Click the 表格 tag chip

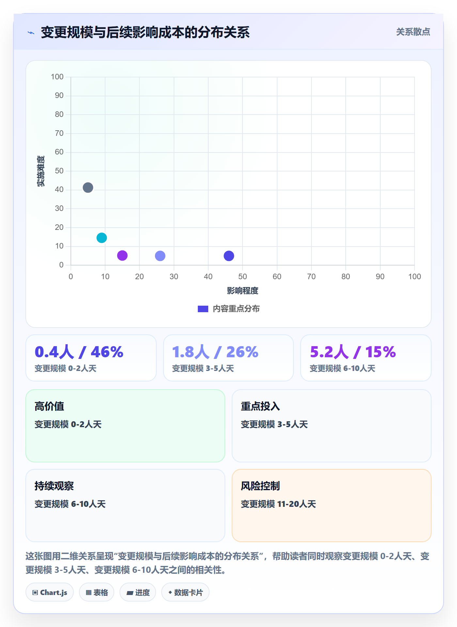pyautogui.click(x=97, y=592)
